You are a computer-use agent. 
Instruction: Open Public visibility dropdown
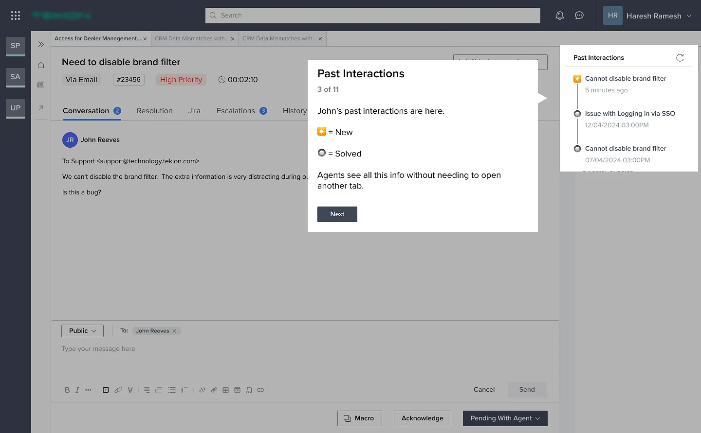coord(82,331)
